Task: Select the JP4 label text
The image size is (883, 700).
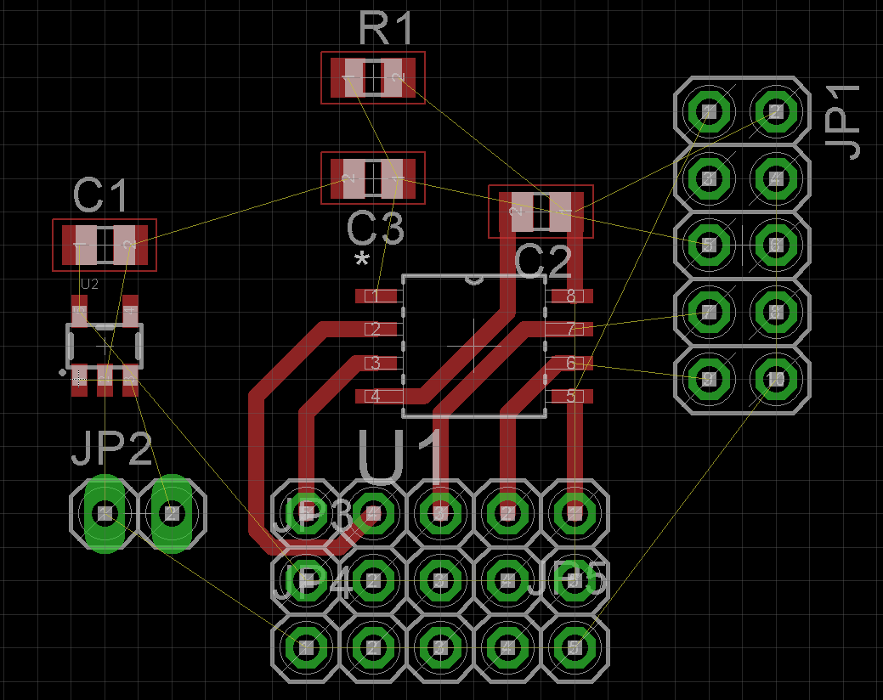Action: (312, 583)
